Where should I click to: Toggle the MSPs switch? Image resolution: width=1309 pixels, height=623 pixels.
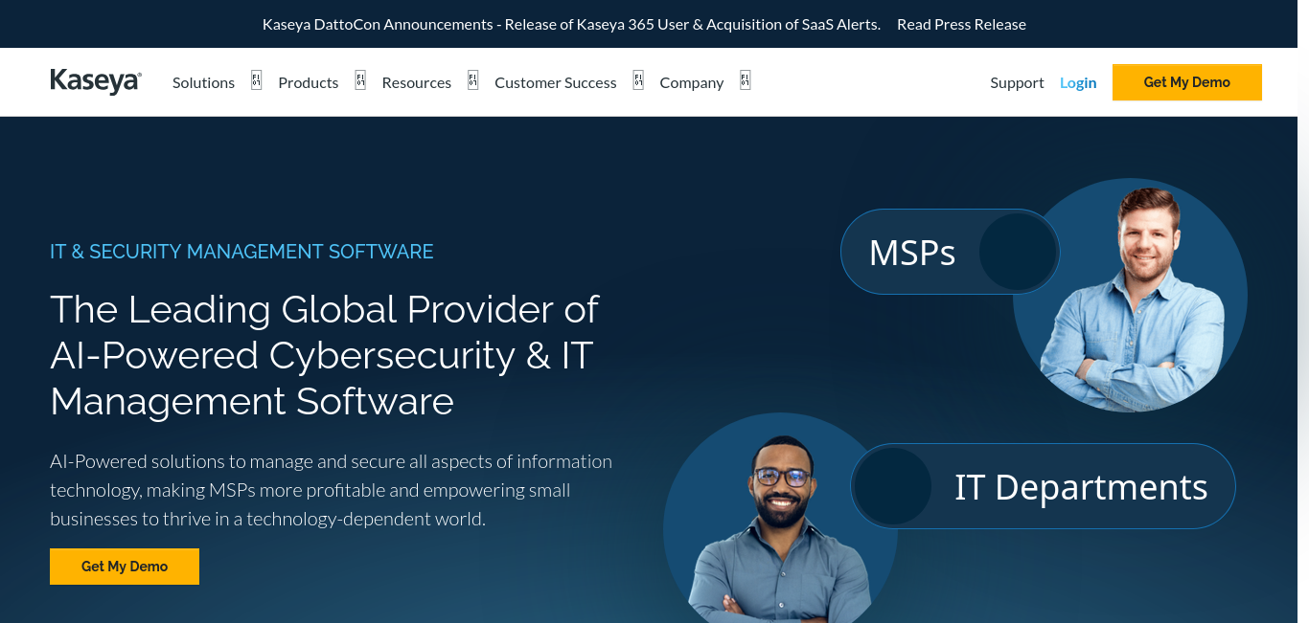coord(951,252)
